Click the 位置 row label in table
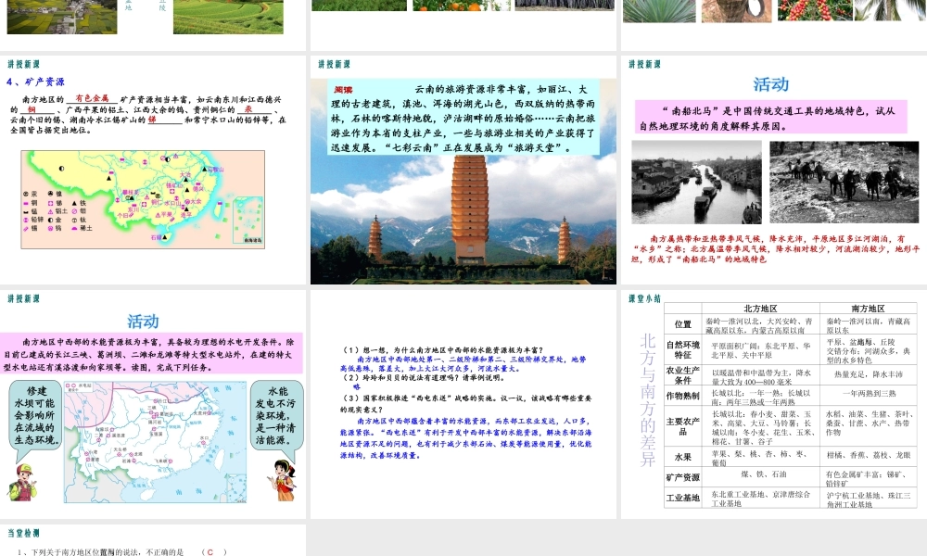This screenshot has height=556, width=927. click(683, 324)
